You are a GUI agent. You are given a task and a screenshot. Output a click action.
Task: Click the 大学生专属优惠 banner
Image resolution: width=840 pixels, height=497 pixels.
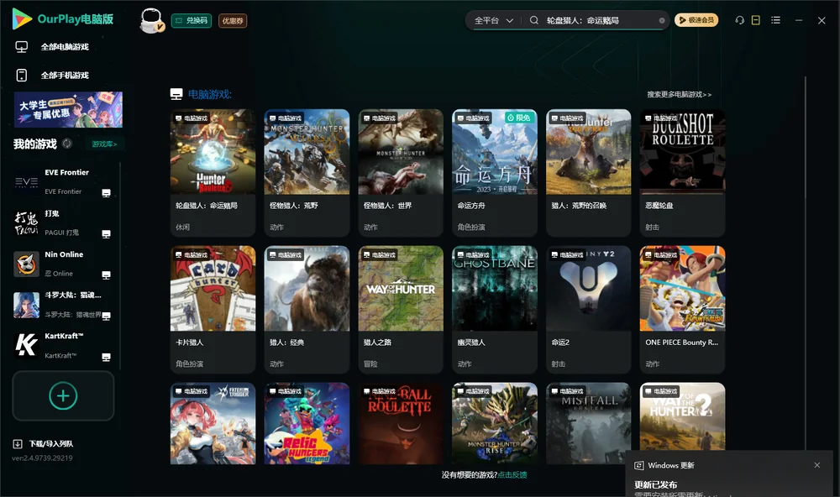coord(68,109)
